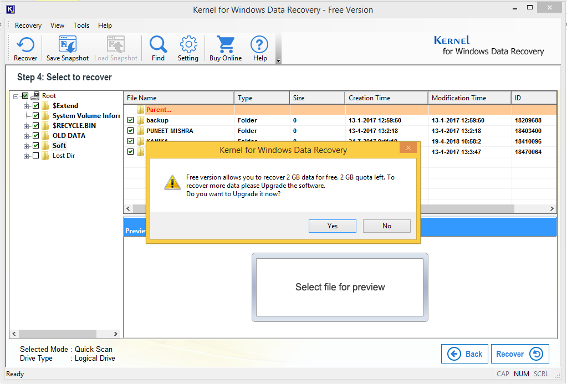Expand the Soft tree node
The width and height of the screenshot is (567, 384).
click(26, 146)
